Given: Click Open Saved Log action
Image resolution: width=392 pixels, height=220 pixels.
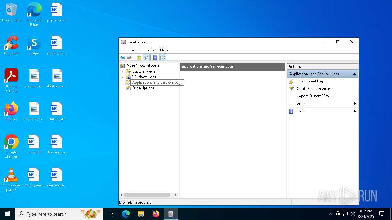Looking at the screenshot, I should [x=311, y=81].
